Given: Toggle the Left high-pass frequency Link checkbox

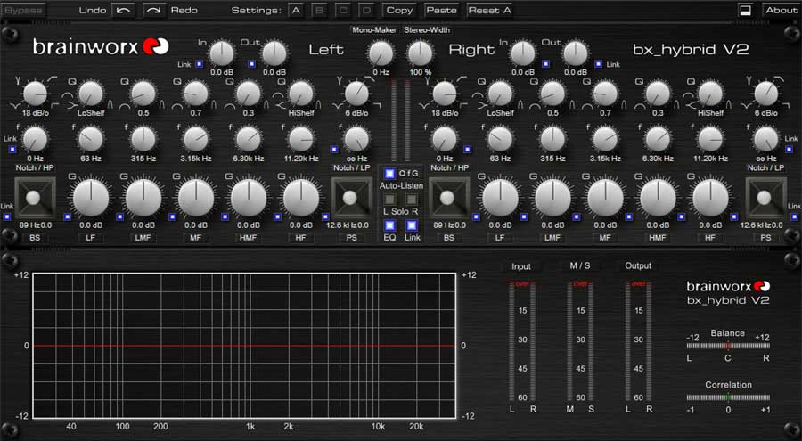Looking at the screenshot, I should 12,150.
